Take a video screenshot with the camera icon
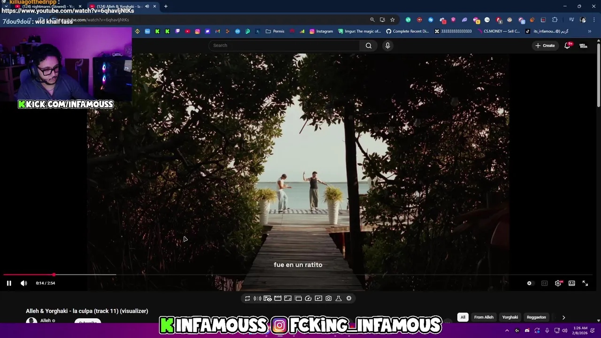 point(328,299)
